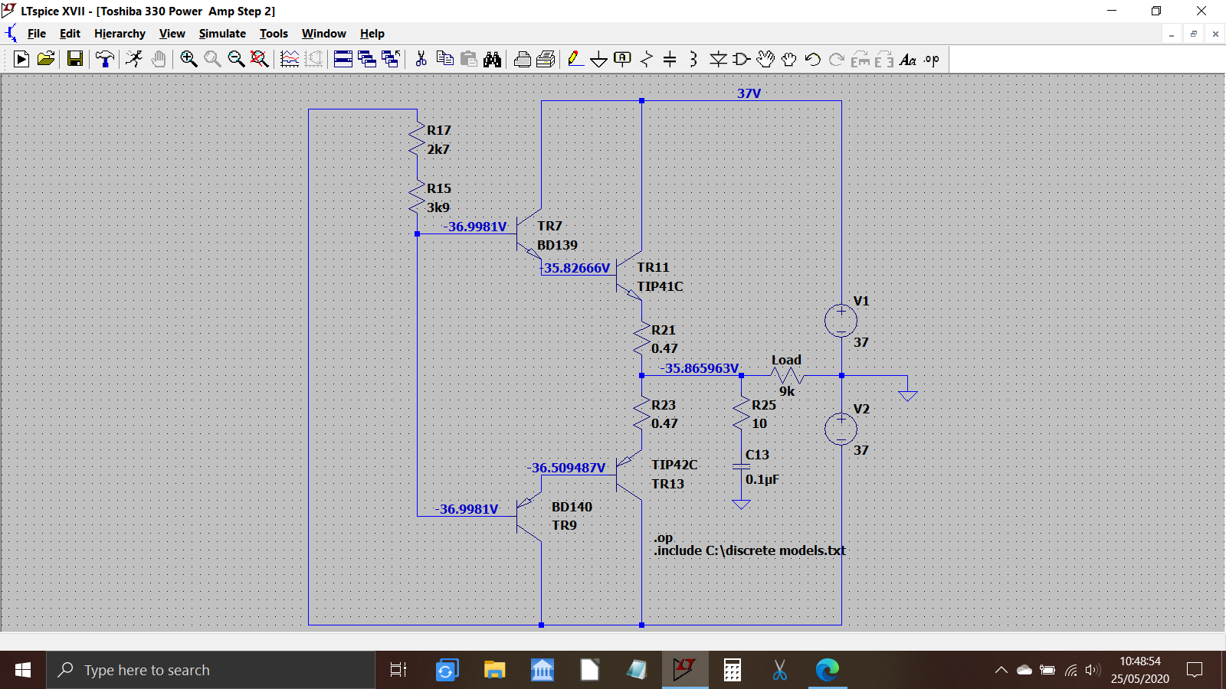
Task: Click the Print icon
Action: (523, 59)
